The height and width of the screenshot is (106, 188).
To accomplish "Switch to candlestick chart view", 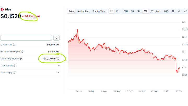I will tap(118, 11).
